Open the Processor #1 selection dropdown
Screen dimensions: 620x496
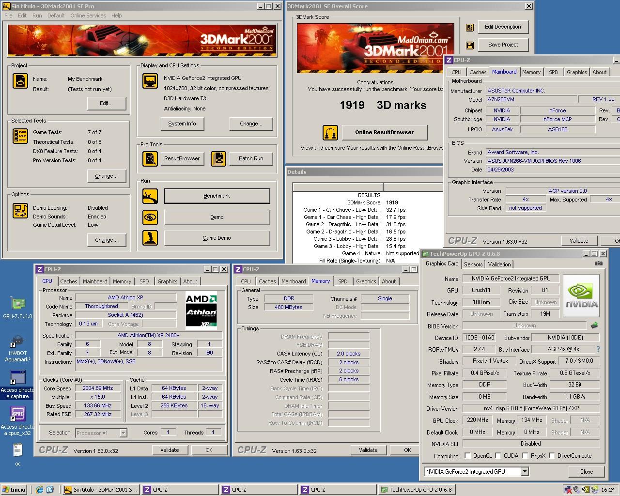(123, 433)
